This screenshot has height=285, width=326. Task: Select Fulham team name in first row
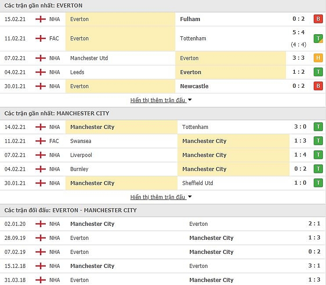190,19
